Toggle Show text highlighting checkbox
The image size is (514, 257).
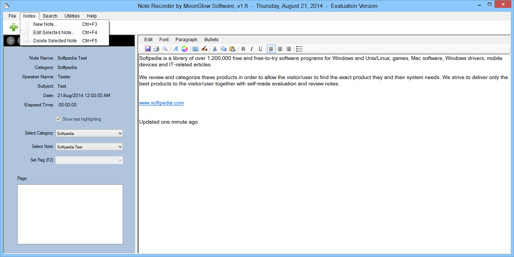point(58,119)
